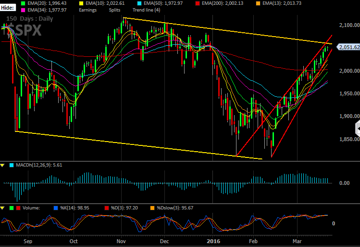Click the Oct date axis label
The image size is (360, 247).
74,241
